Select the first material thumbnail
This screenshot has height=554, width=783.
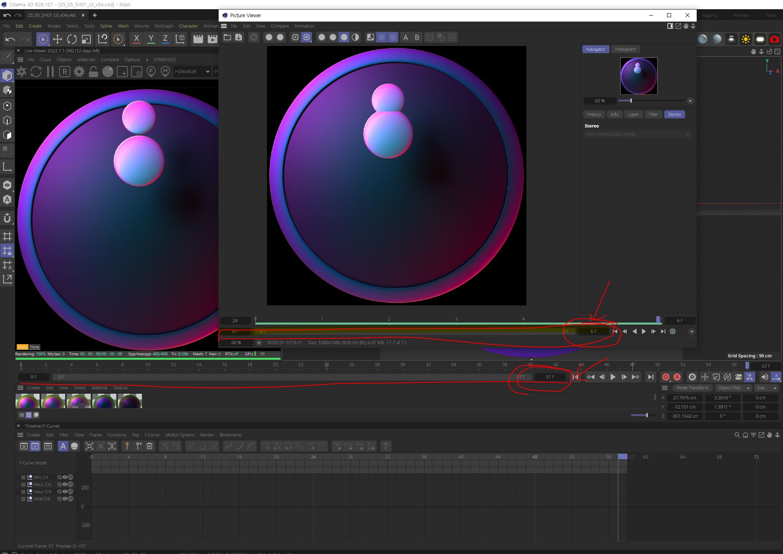pyautogui.click(x=28, y=401)
